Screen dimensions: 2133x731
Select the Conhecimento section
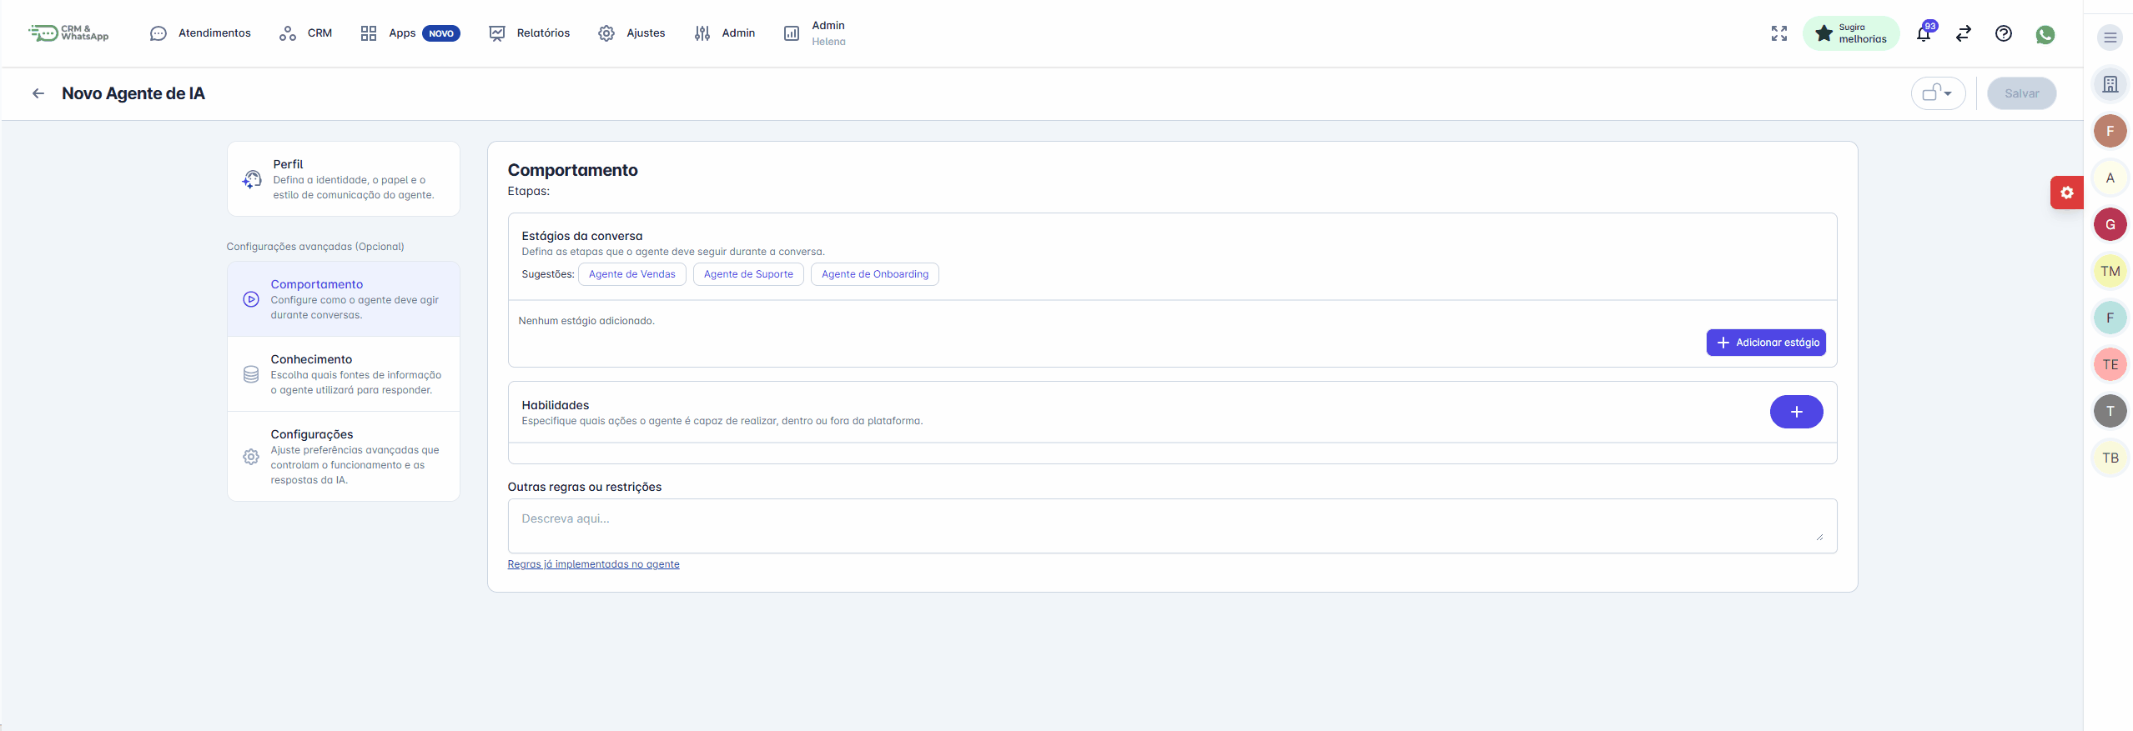click(x=344, y=374)
